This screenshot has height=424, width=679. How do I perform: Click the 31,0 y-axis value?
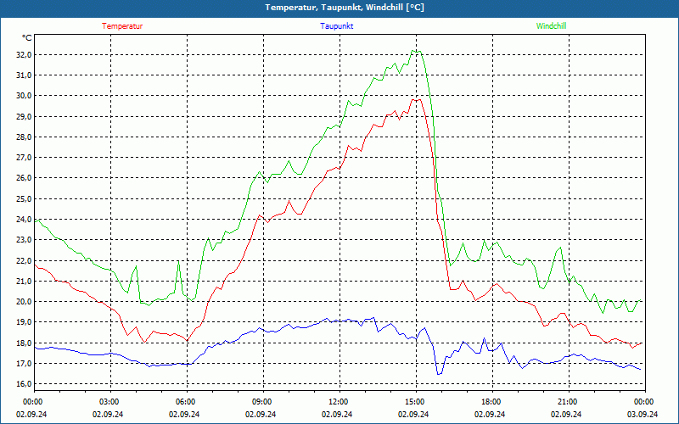25,75
